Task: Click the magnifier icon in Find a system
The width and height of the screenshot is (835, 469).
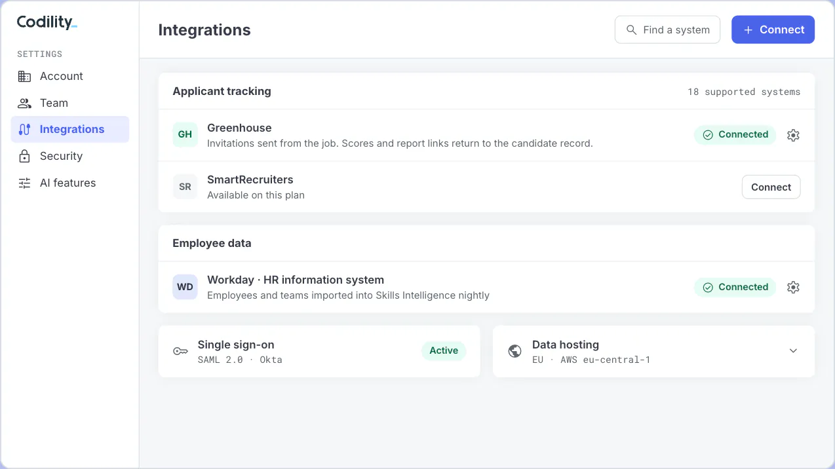Action: [x=632, y=29]
